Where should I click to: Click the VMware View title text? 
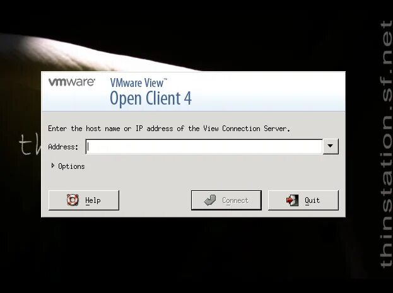[138, 83]
